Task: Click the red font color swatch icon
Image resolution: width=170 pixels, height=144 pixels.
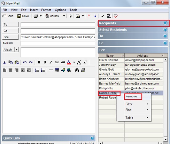Action: click(x=69, y=62)
